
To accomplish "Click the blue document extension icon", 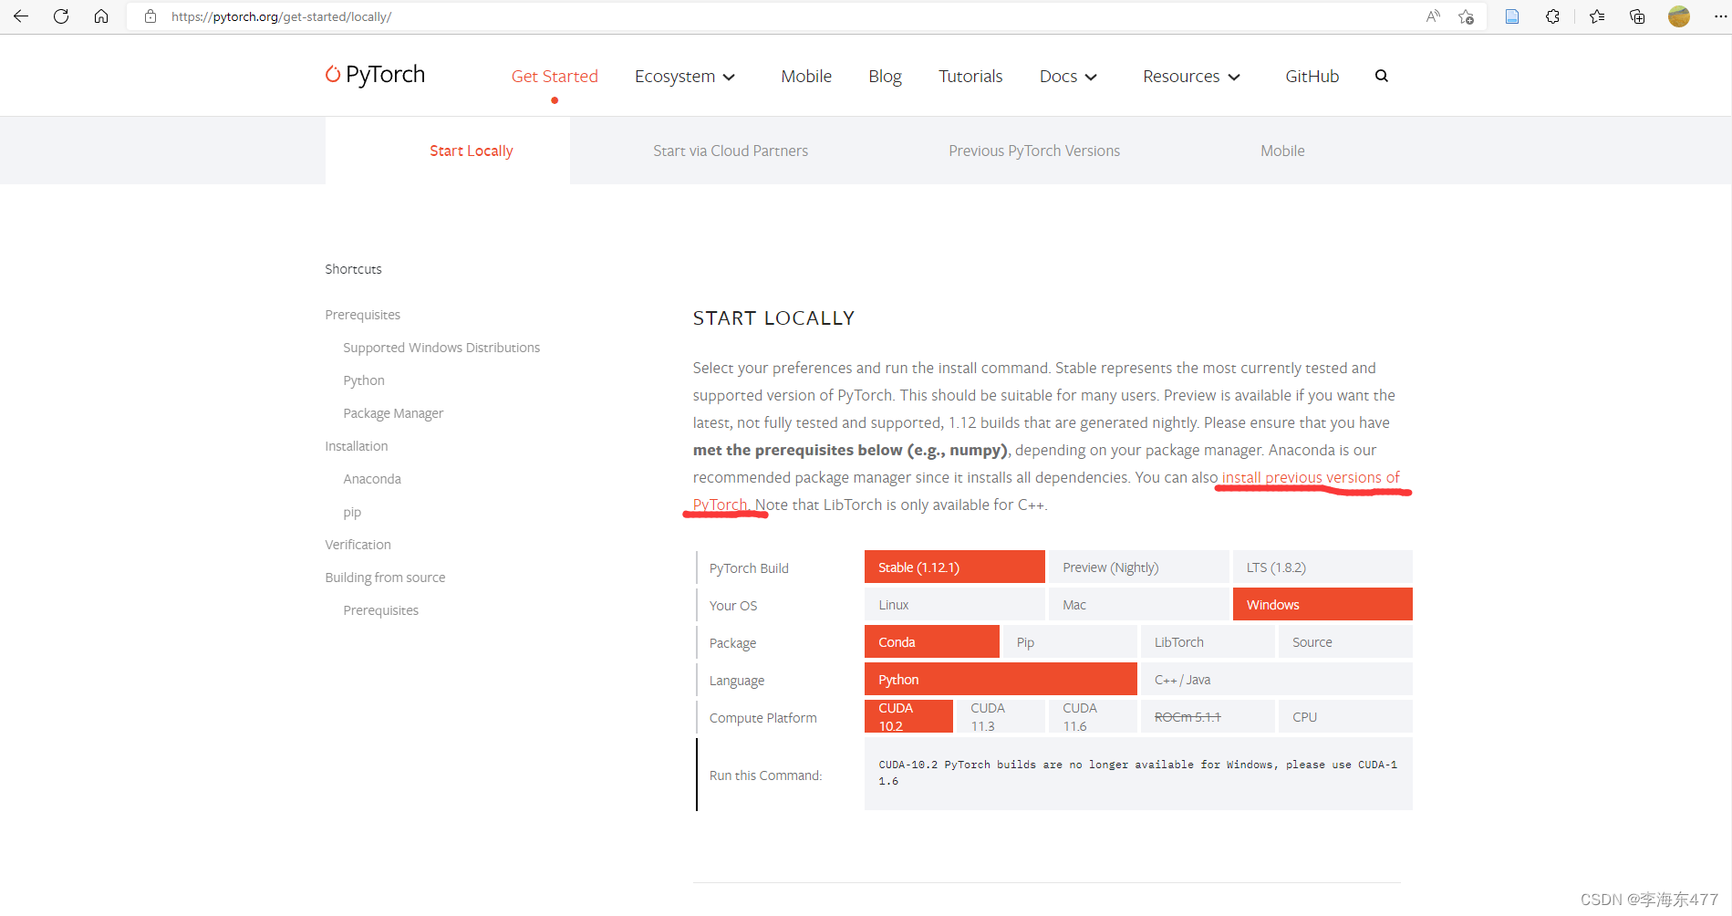I will point(1512,16).
